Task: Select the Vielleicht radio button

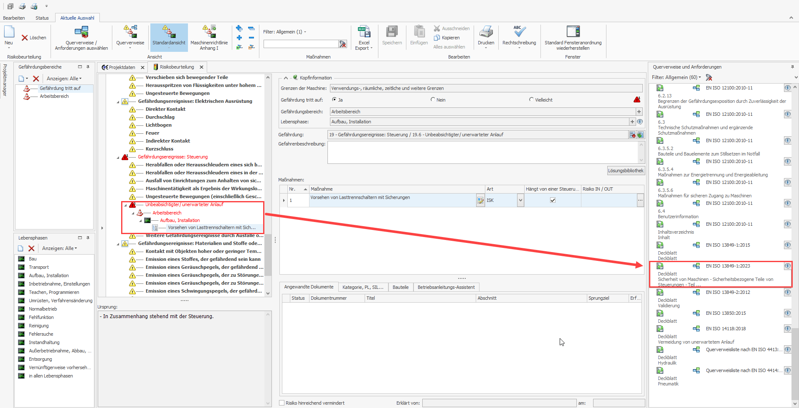Action: coord(531,99)
